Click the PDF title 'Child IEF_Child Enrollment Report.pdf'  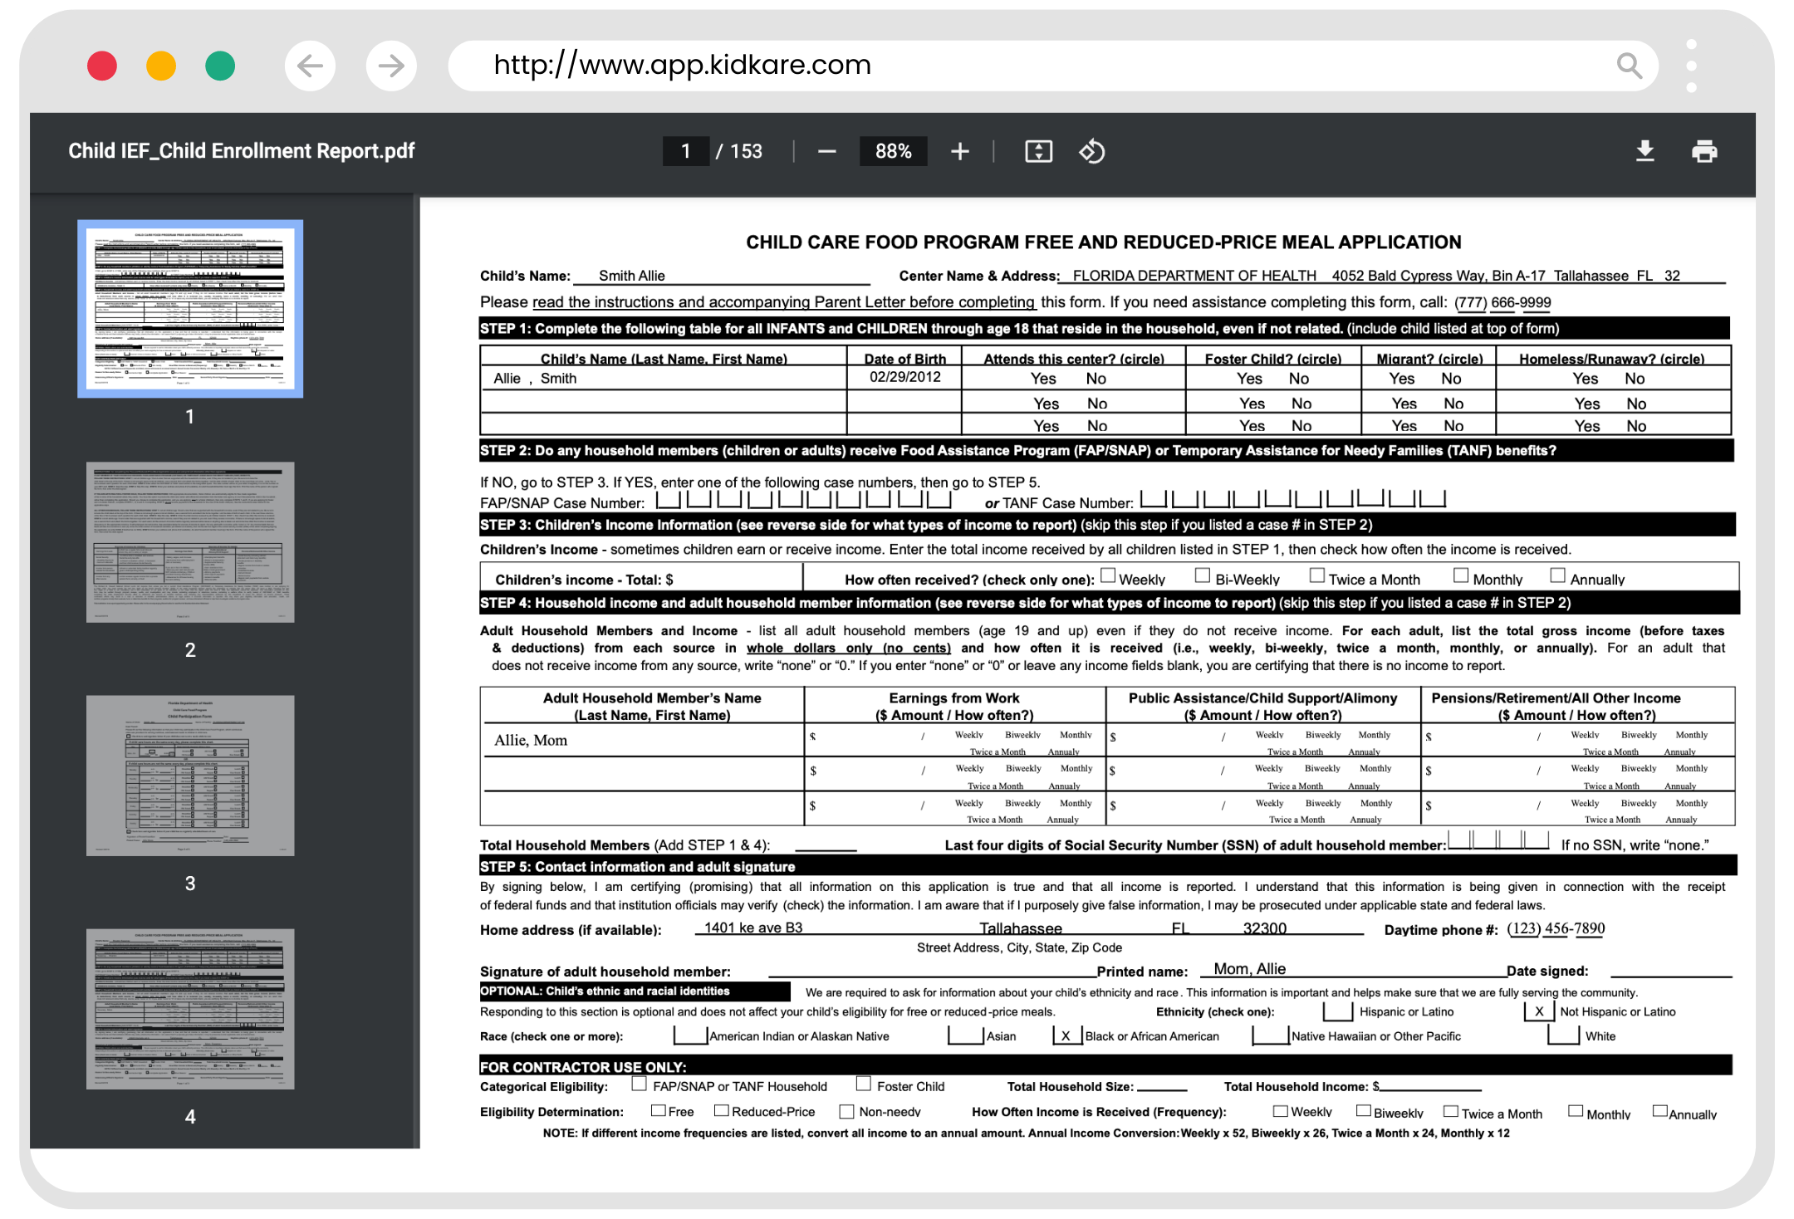(x=241, y=151)
